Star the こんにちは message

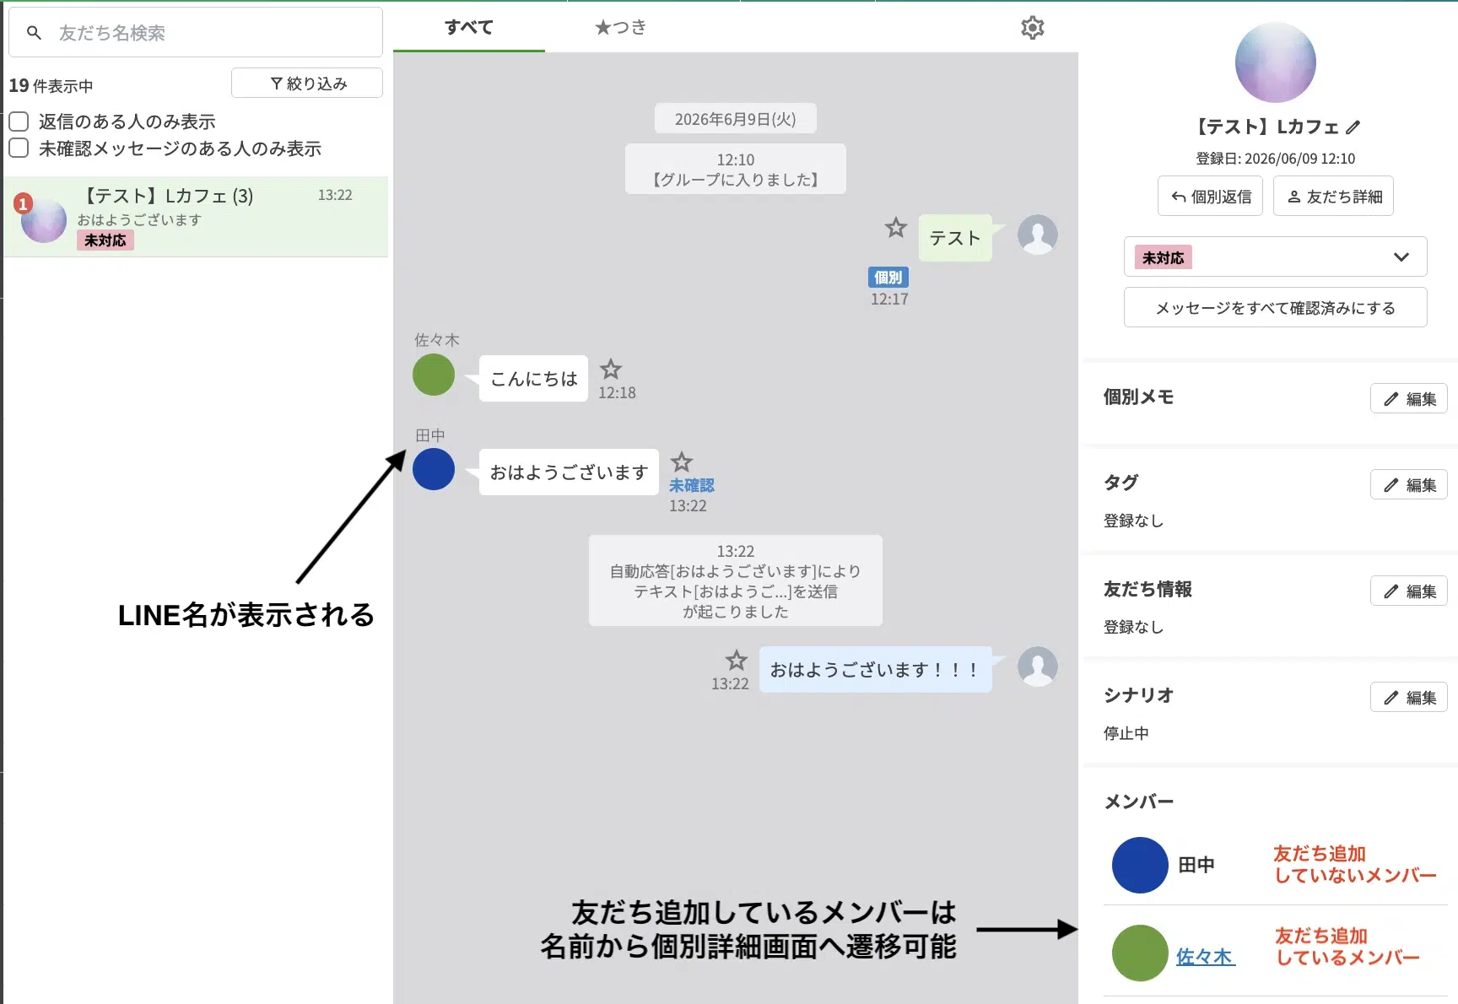tap(610, 369)
